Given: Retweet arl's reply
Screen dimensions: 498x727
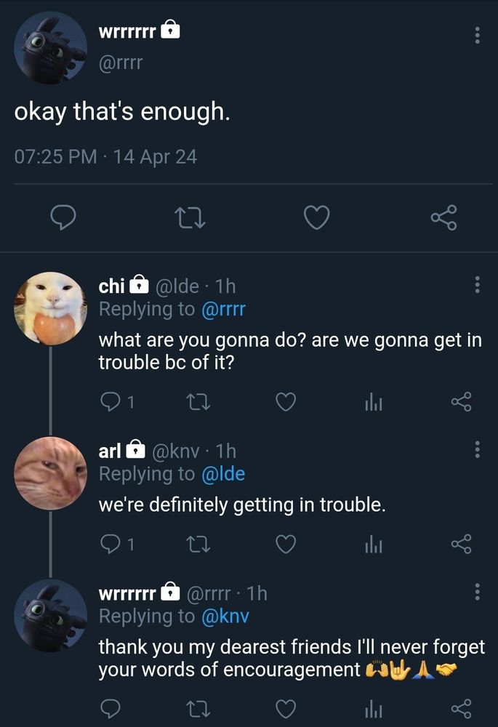Looking at the screenshot, I should point(198,545).
